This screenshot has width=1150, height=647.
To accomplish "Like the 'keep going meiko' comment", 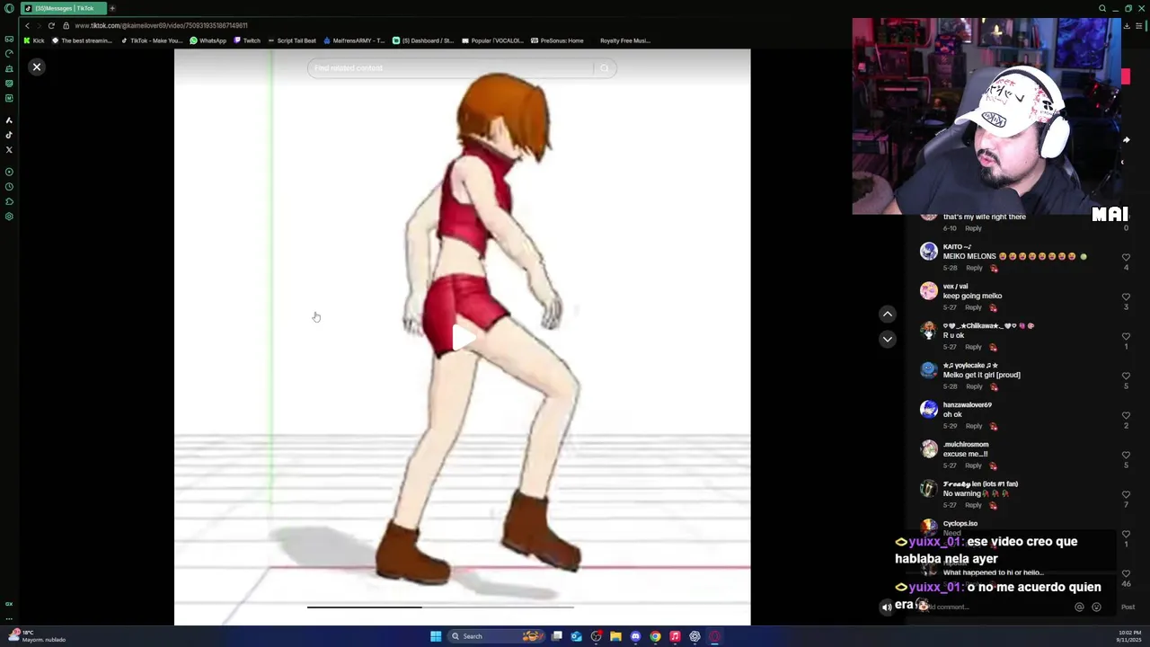I will coord(1126,297).
